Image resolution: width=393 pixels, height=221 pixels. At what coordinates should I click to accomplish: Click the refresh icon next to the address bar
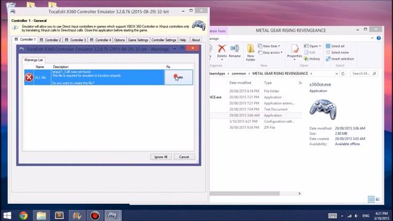coord(343,74)
